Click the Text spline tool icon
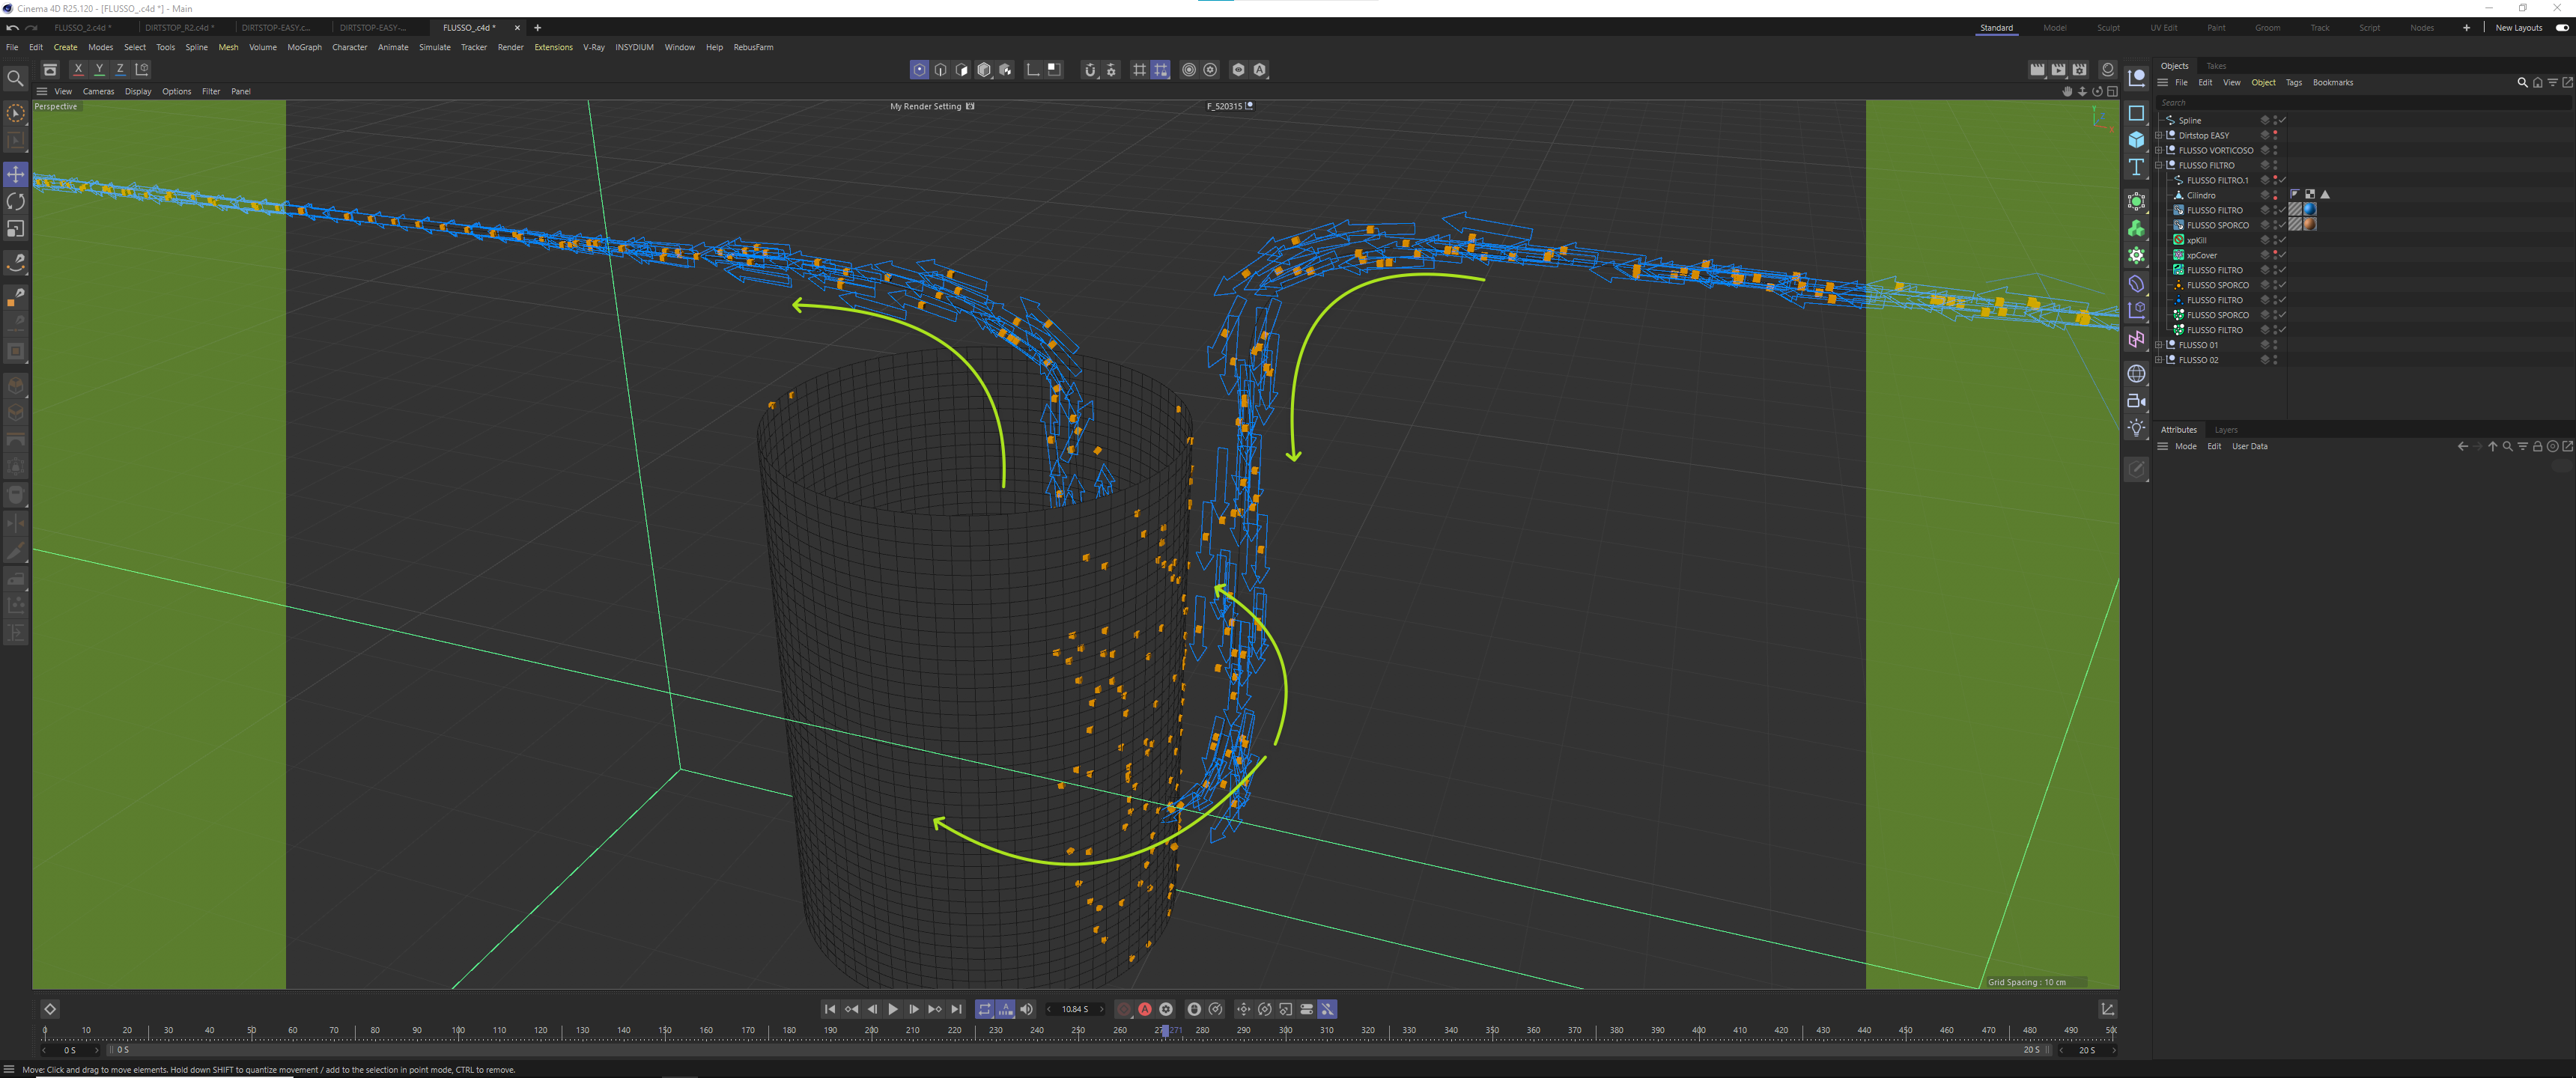2576x1078 pixels. pyautogui.click(x=2136, y=167)
